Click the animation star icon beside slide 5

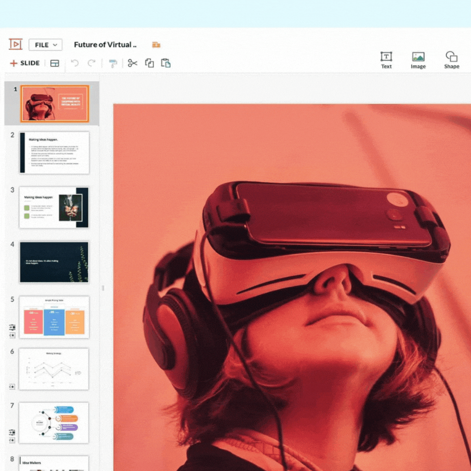pos(12,335)
